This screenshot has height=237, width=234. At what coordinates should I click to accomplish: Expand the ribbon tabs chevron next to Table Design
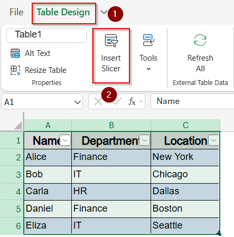[x=104, y=12]
